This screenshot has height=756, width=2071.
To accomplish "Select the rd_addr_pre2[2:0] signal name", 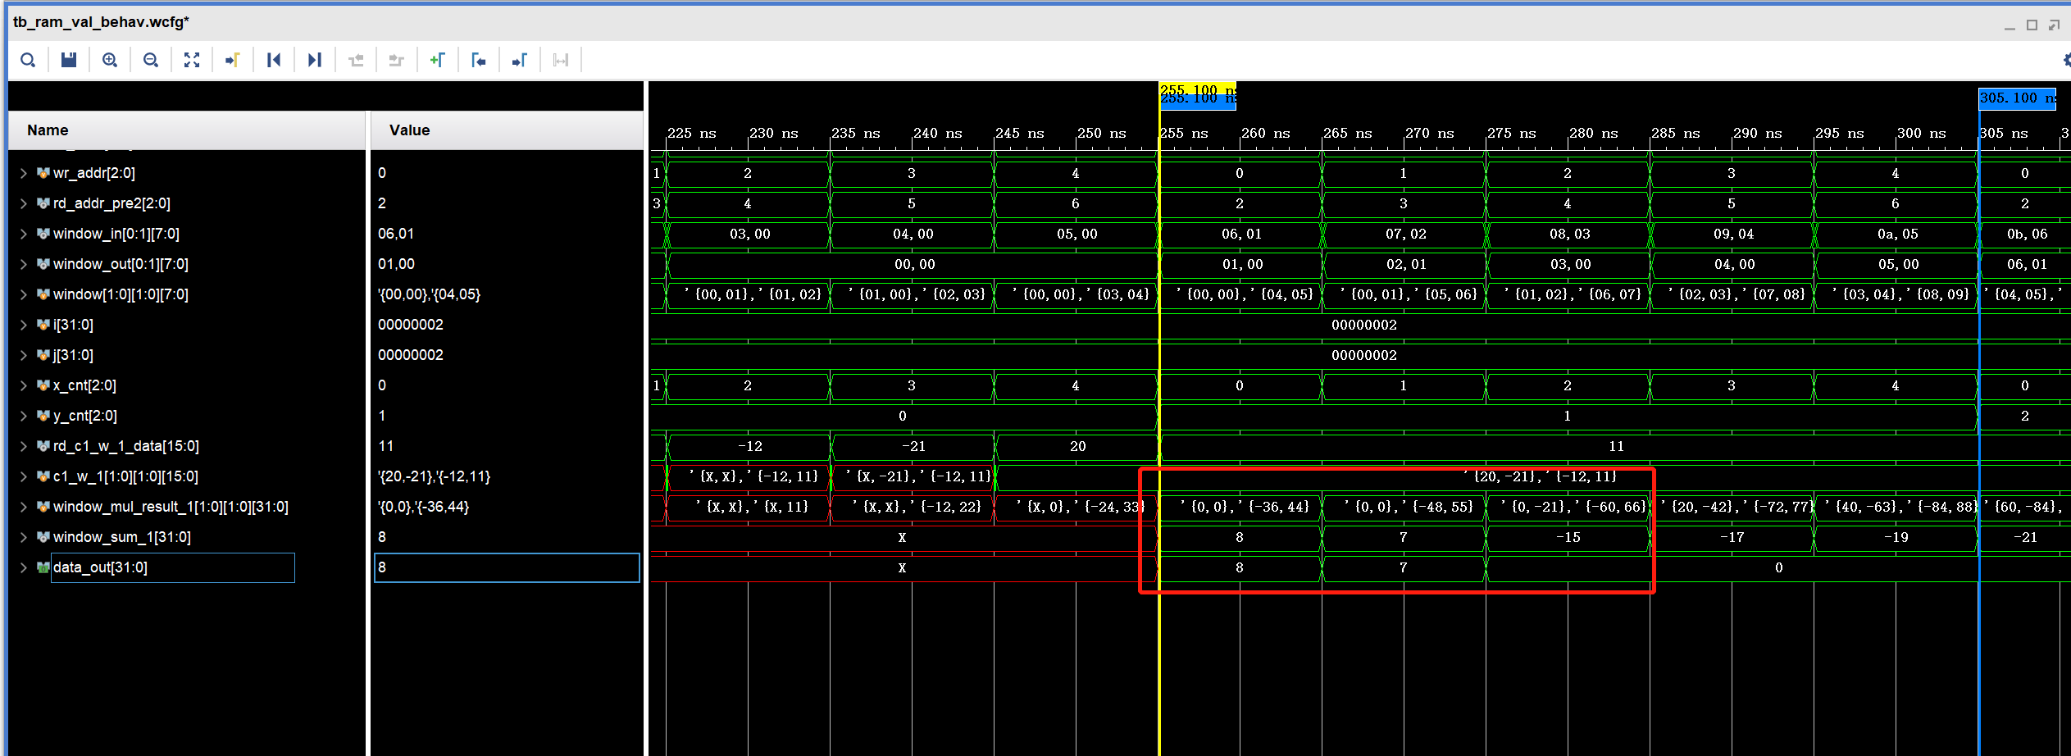I will 112,203.
